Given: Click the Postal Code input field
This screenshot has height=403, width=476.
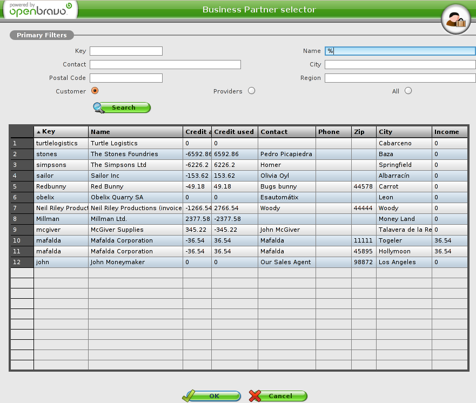Looking at the screenshot, I should point(126,78).
